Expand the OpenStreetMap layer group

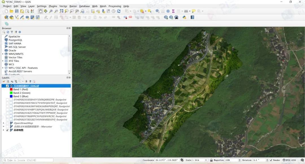[x=3, y=123]
